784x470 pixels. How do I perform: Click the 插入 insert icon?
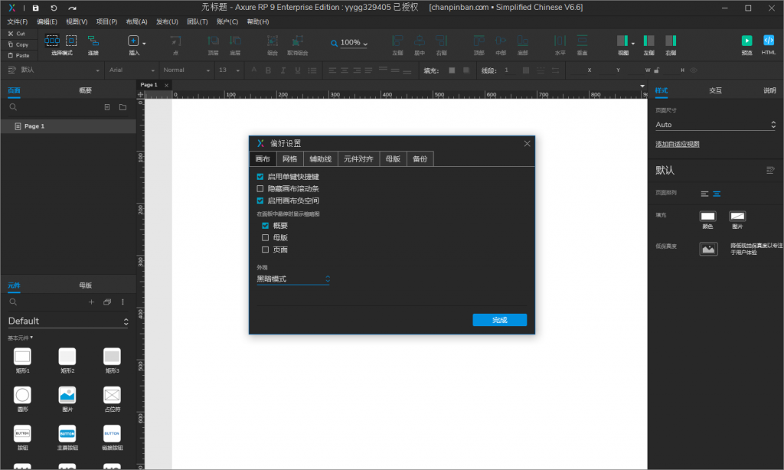(133, 41)
